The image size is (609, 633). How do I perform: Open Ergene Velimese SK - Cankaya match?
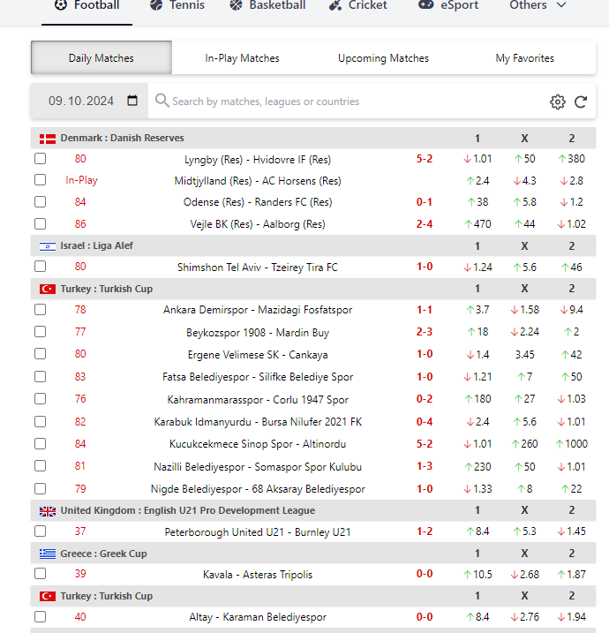258,355
